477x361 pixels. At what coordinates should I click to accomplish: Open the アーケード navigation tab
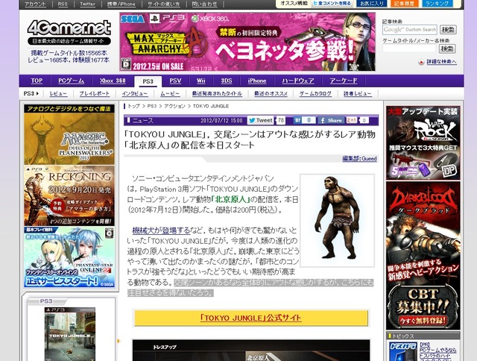tap(344, 81)
